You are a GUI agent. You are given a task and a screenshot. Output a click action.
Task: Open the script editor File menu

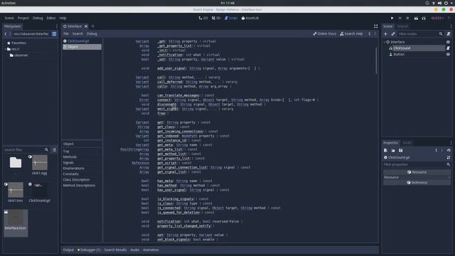click(66, 33)
